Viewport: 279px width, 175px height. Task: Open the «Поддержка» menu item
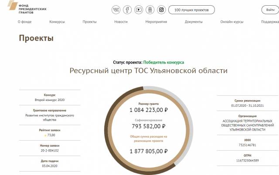coord(270,22)
